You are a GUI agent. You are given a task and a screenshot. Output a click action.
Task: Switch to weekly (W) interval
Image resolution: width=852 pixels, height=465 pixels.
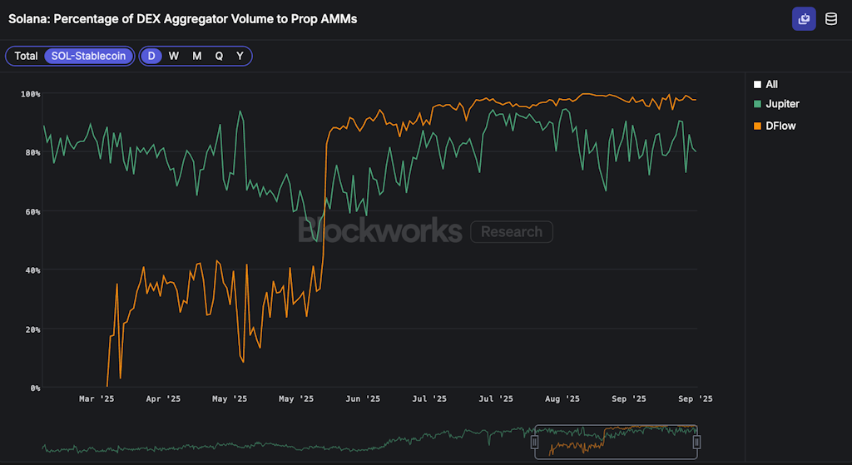click(x=173, y=56)
